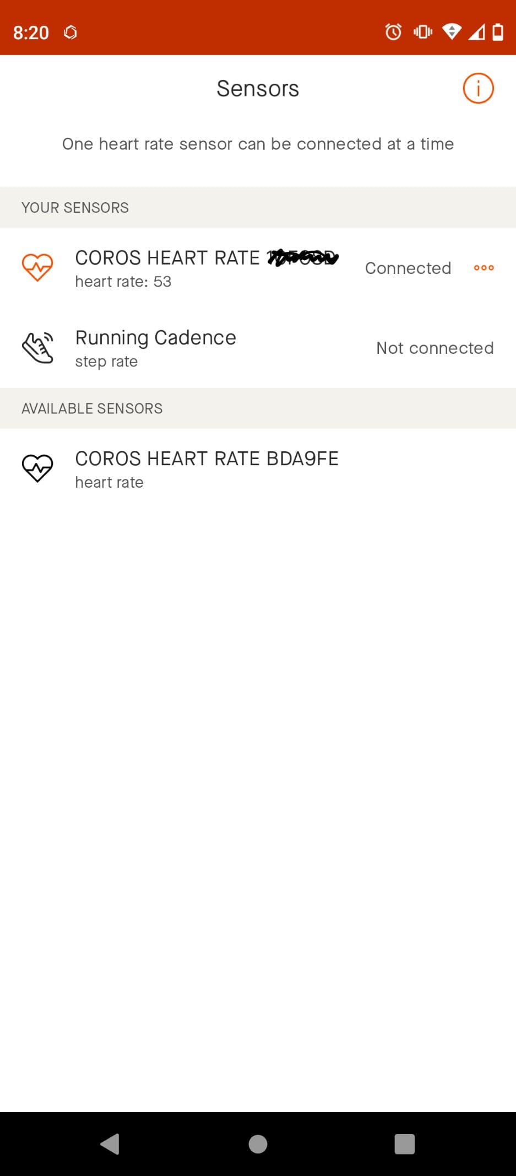
Task: Open the sensors info icon
Action: click(x=478, y=88)
